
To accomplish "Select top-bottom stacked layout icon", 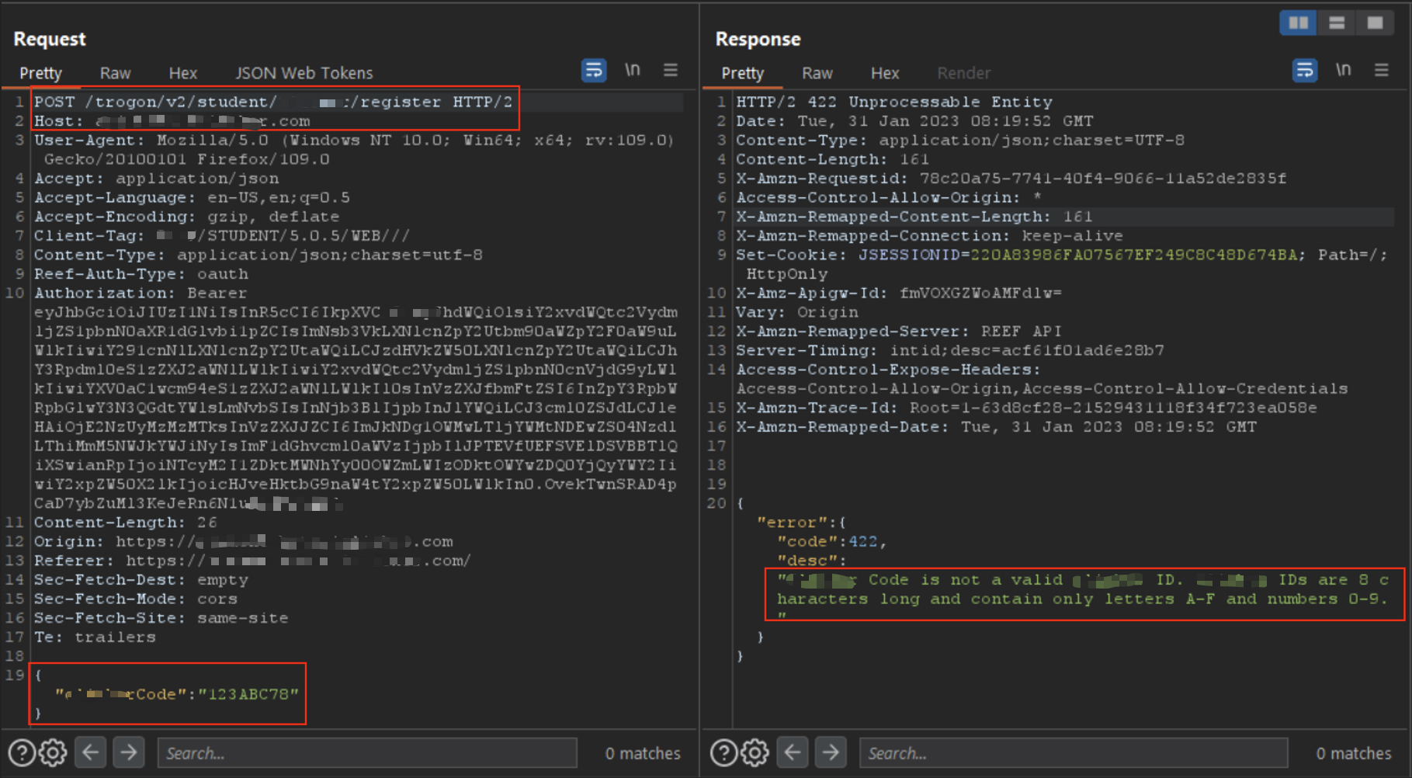I will (1337, 23).
